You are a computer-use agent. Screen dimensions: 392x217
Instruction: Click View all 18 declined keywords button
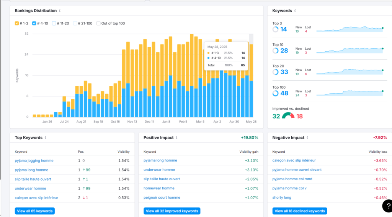300,211
